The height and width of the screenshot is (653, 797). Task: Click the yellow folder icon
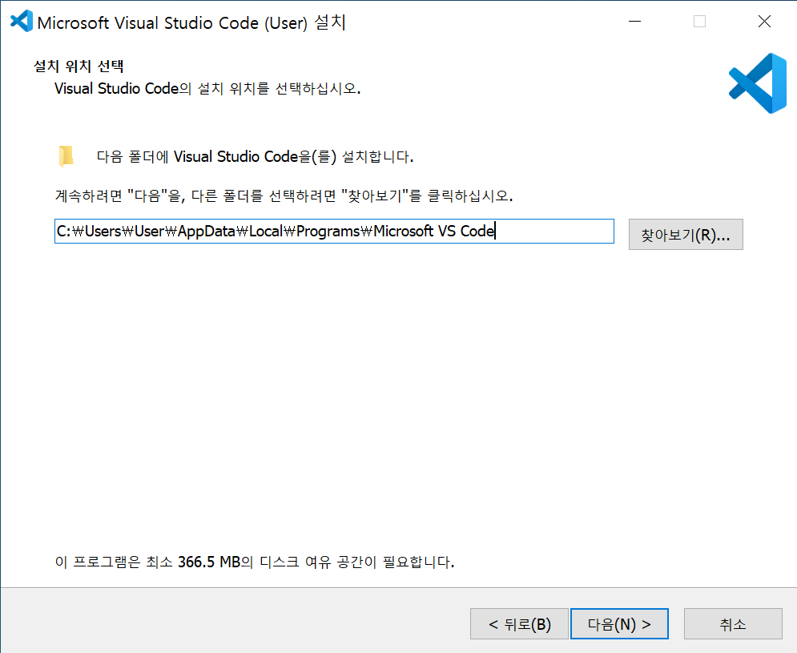[66, 156]
